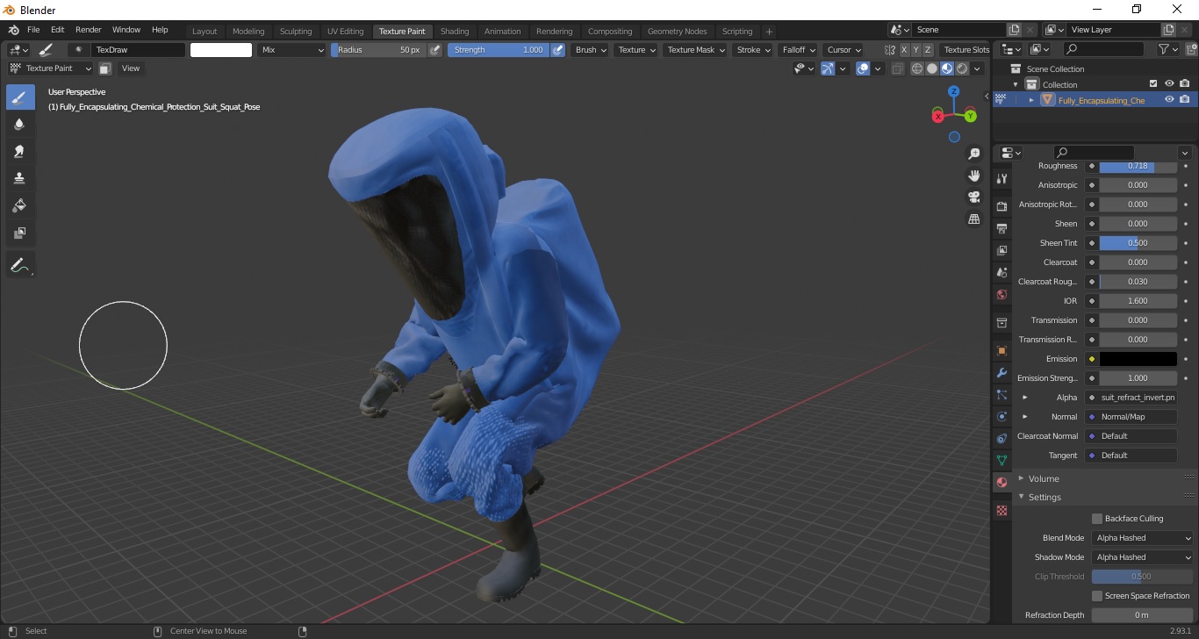
Task: Open the Brush settings dropdown
Action: pyautogui.click(x=591, y=50)
